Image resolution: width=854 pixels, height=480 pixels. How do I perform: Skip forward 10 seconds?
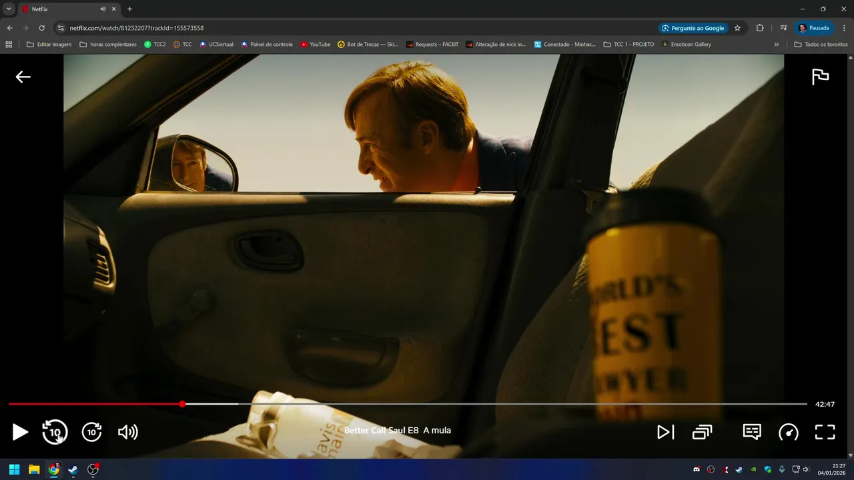[x=91, y=432]
